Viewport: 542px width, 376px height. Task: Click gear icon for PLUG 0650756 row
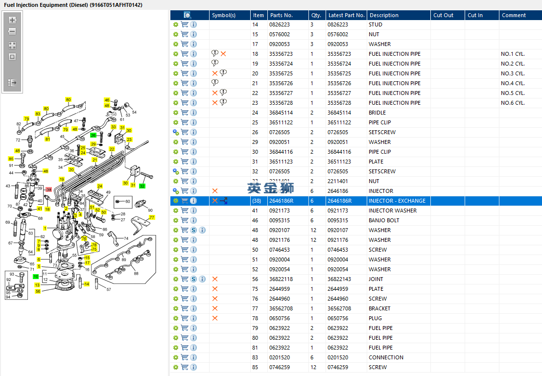pos(176,318)
